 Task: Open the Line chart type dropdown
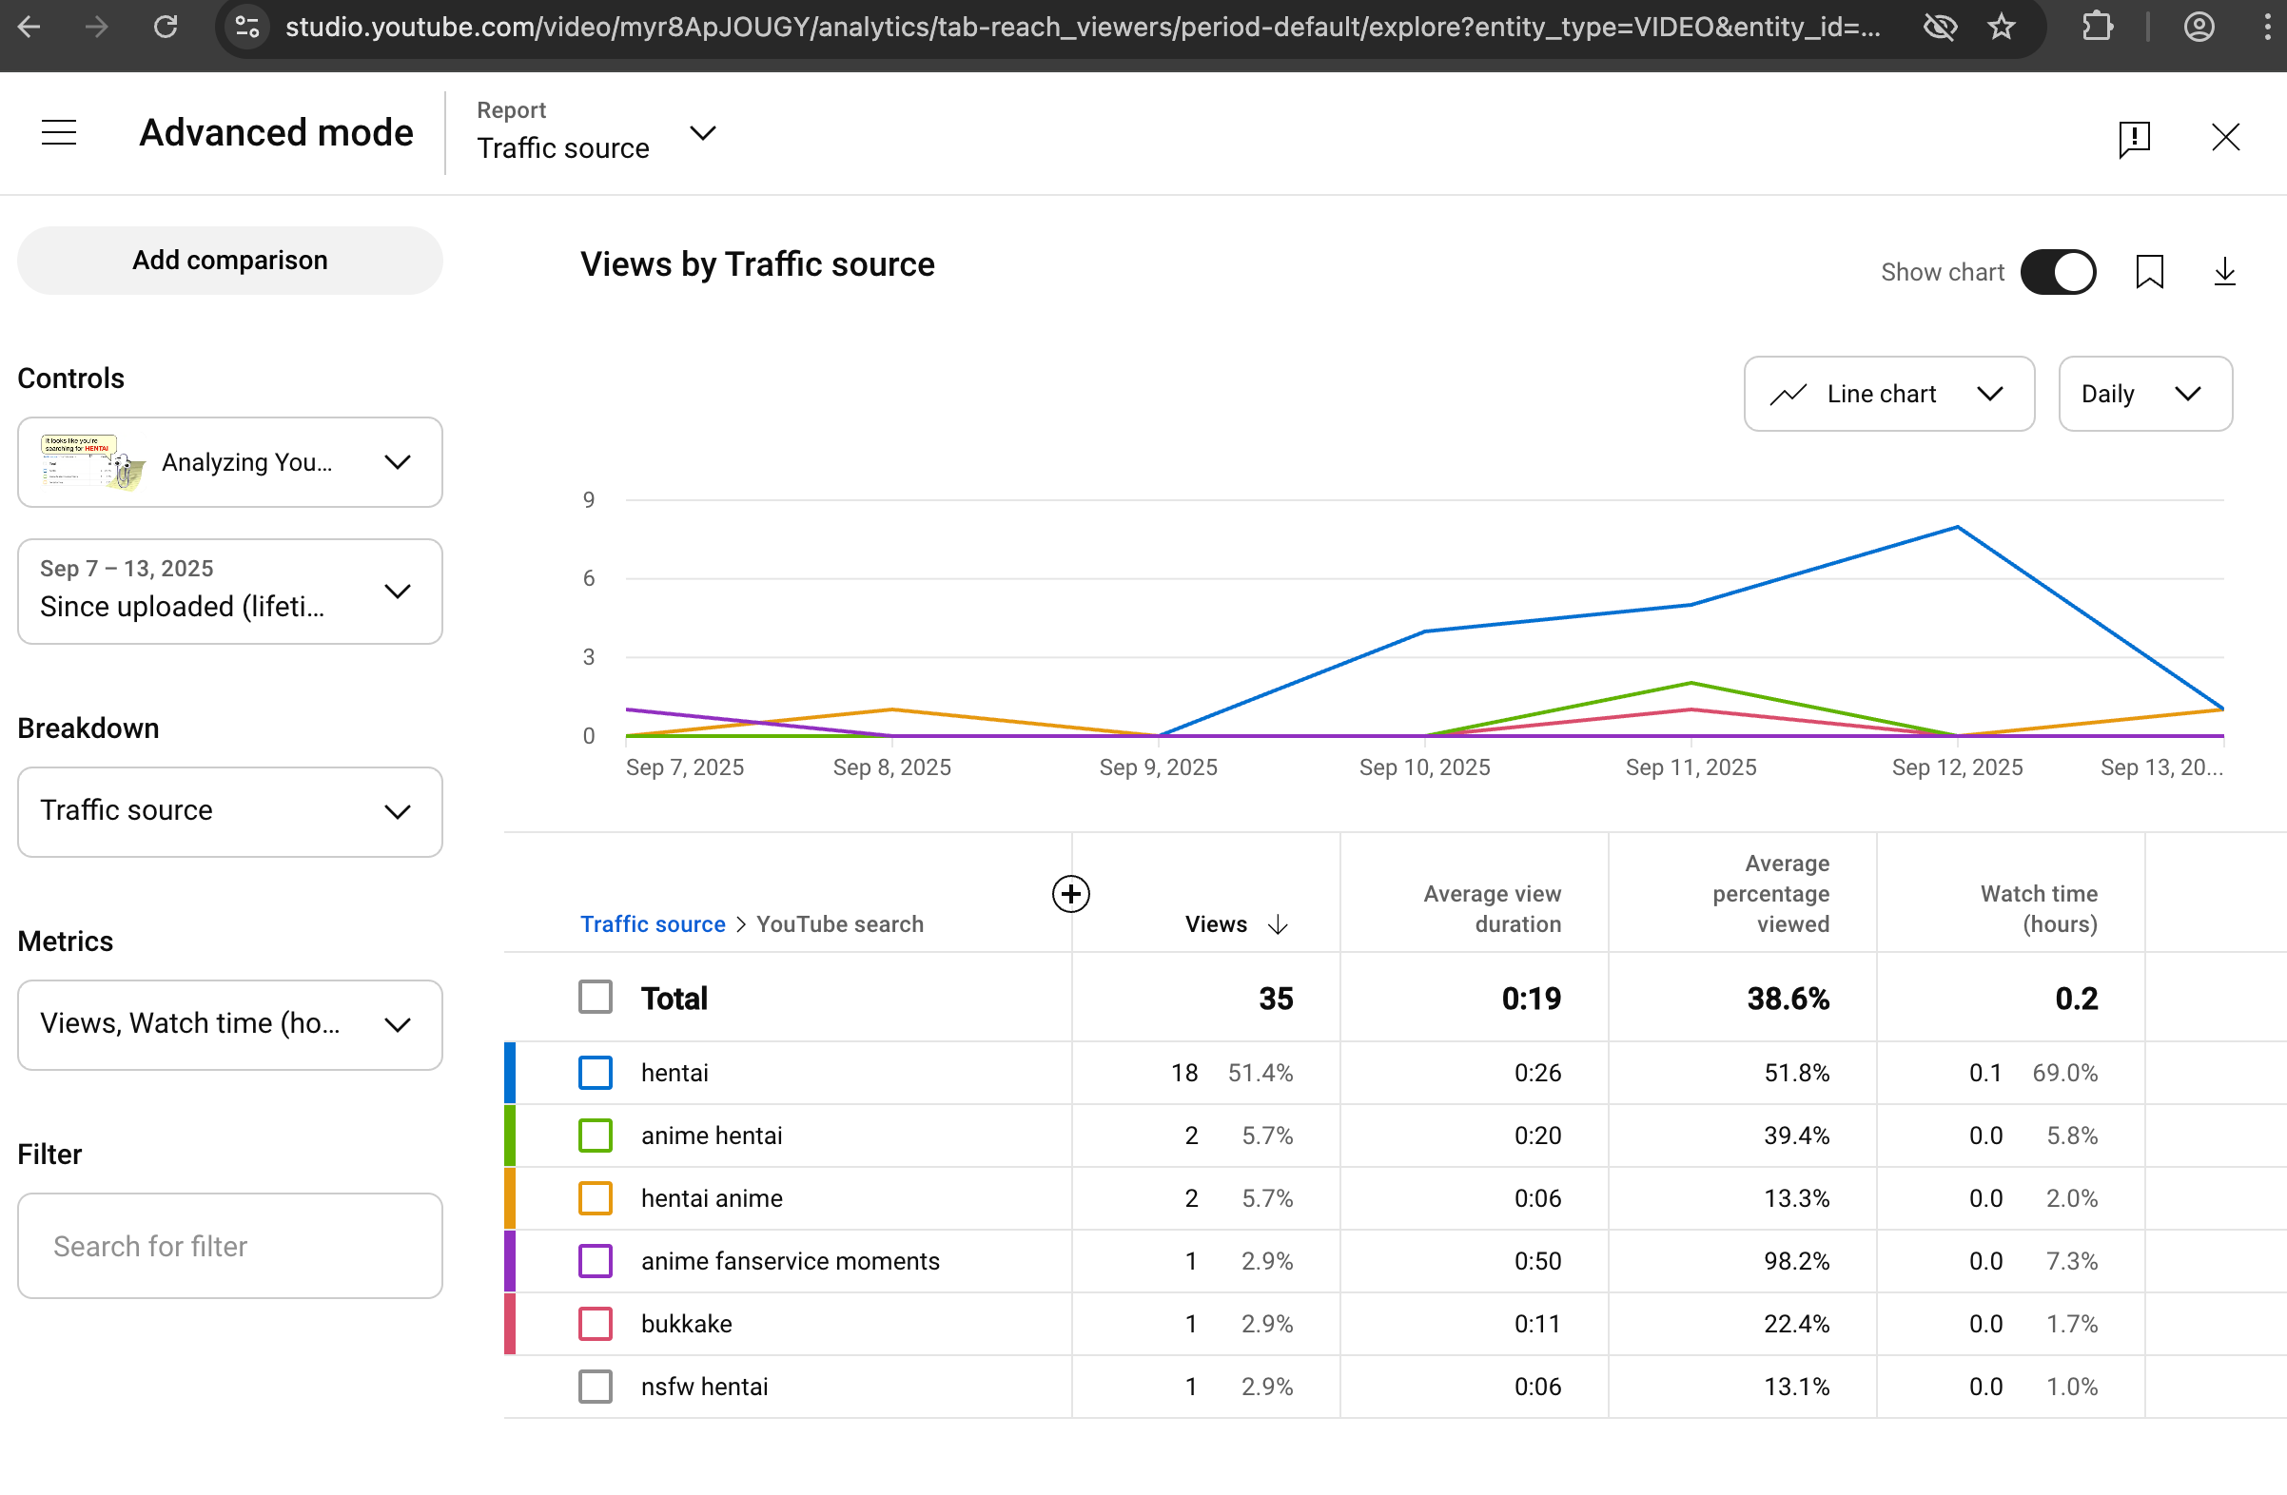(x=1888, y=394)
